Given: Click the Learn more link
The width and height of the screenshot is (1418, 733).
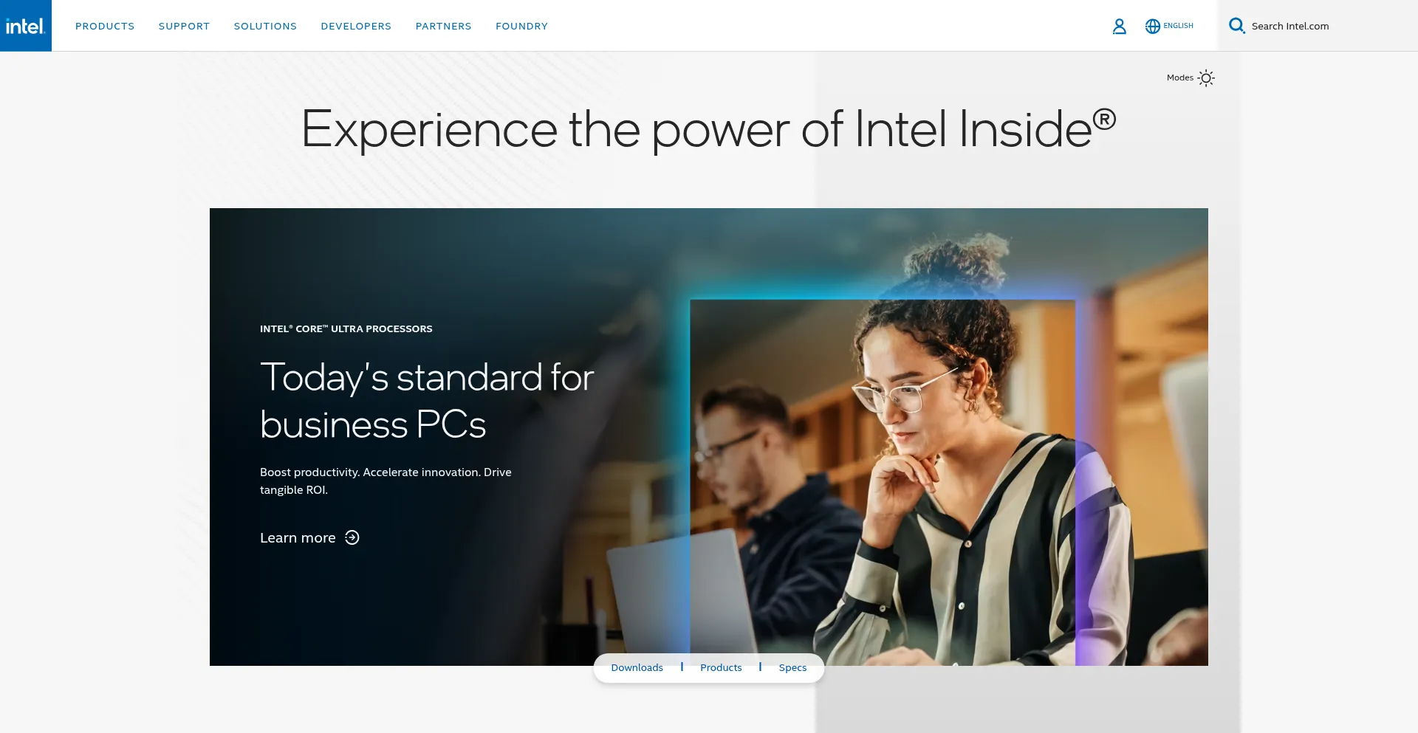Looking at the screenshot, I should point(298,537).
